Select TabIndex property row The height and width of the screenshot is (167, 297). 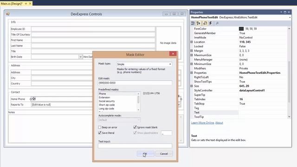click(x=239, y=99)
